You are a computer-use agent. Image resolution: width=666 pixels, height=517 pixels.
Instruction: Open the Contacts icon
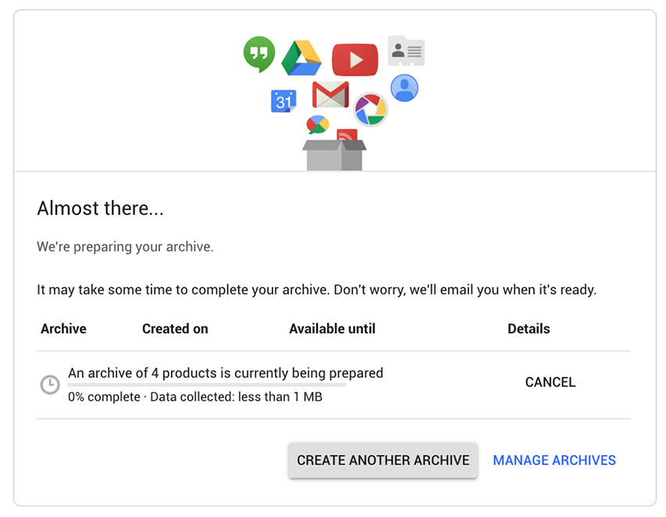click(406, 50)
